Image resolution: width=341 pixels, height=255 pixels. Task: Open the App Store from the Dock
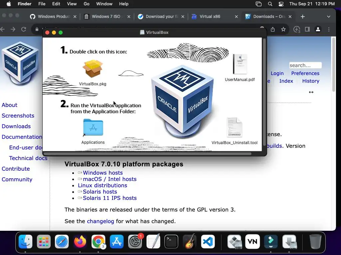coord(117,242)
